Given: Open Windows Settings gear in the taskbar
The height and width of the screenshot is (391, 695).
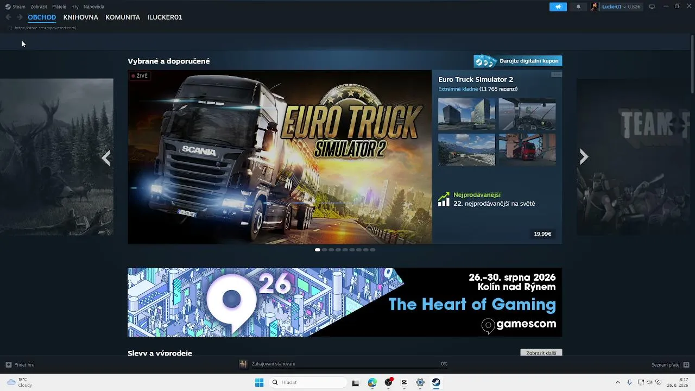Looking at the screenshot, I should pyautogui.click(x=420, y=382).
